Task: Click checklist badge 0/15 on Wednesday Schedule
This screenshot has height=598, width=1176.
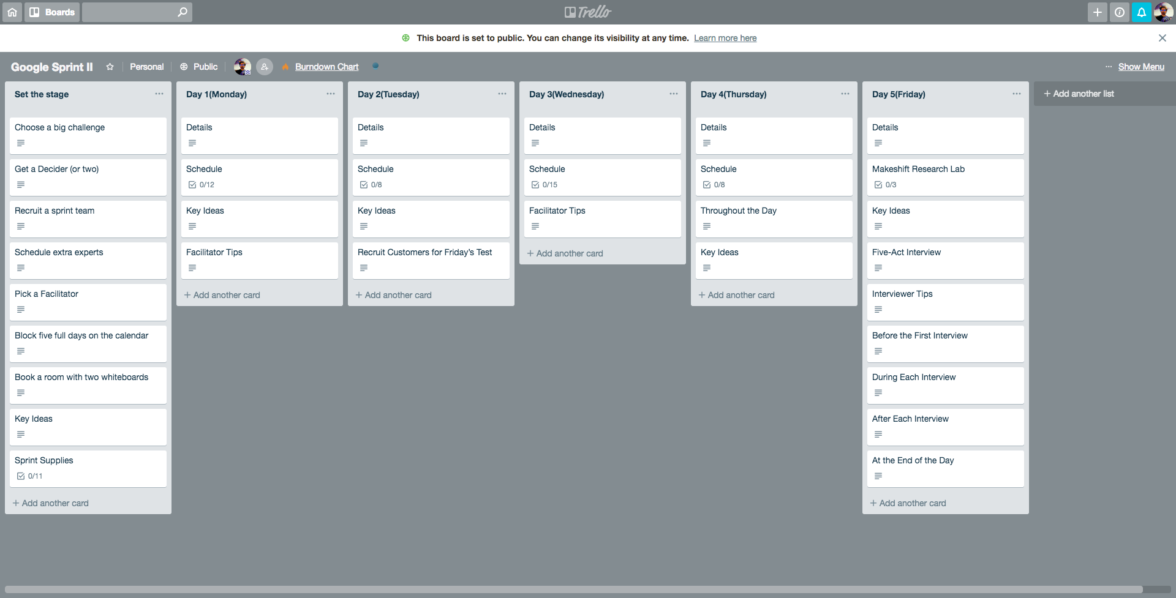Action: 544,185
